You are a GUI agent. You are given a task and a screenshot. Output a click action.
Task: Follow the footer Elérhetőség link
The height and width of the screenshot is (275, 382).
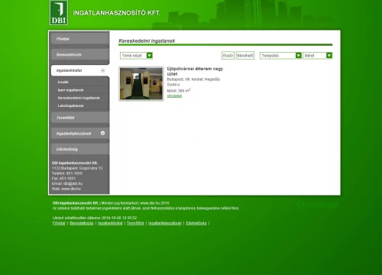tap(196, 223)
